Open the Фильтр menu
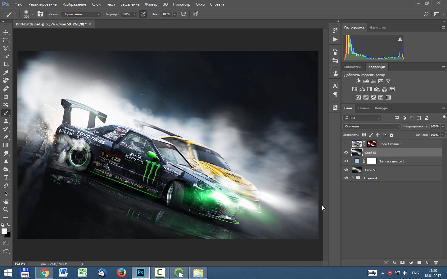447x279 pixels. (x=151, y=4)
